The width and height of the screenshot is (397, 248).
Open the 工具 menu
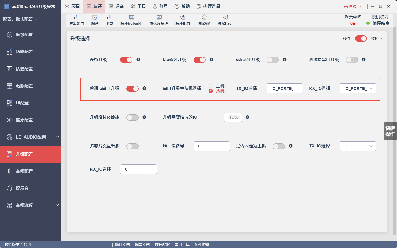tap(138, 6)
